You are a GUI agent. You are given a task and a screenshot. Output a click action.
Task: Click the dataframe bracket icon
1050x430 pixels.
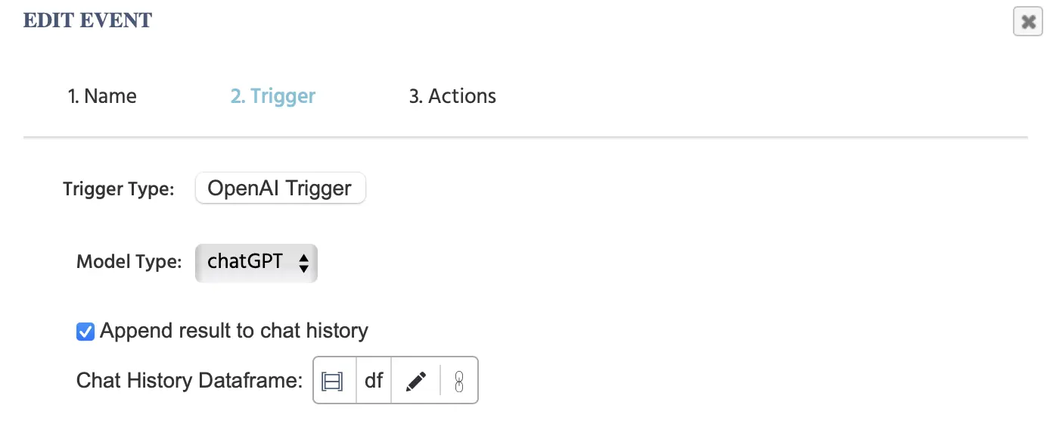333,381
